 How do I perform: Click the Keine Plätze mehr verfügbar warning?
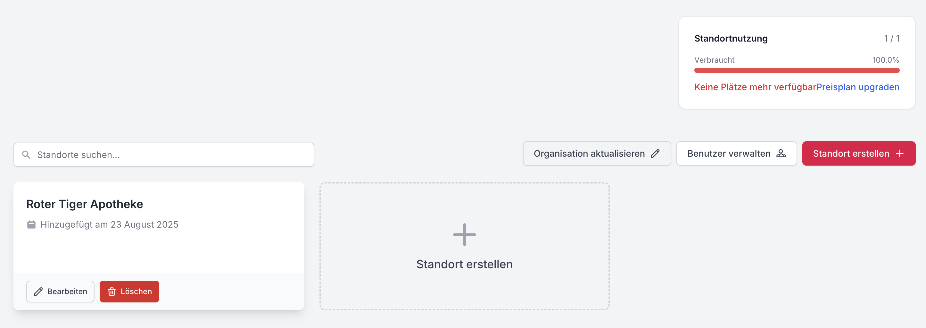755,87
